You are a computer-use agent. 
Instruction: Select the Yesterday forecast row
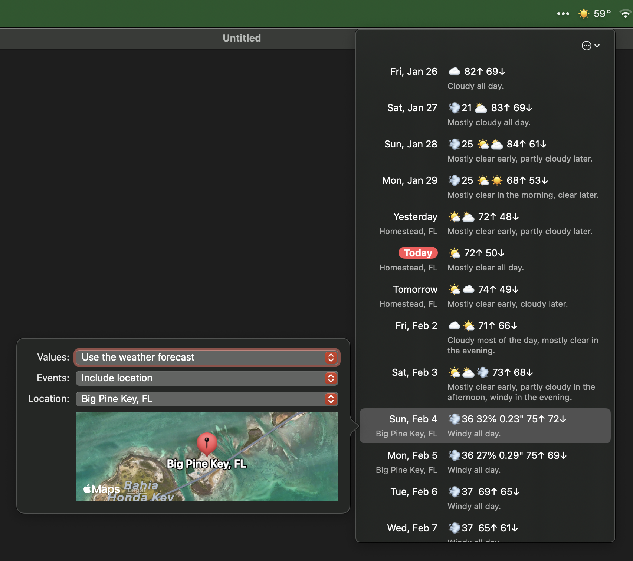click(485, 224)
